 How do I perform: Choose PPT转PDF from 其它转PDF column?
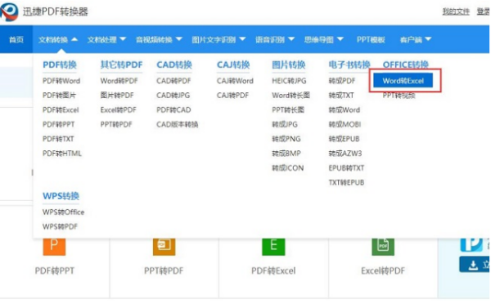(116, 124)
